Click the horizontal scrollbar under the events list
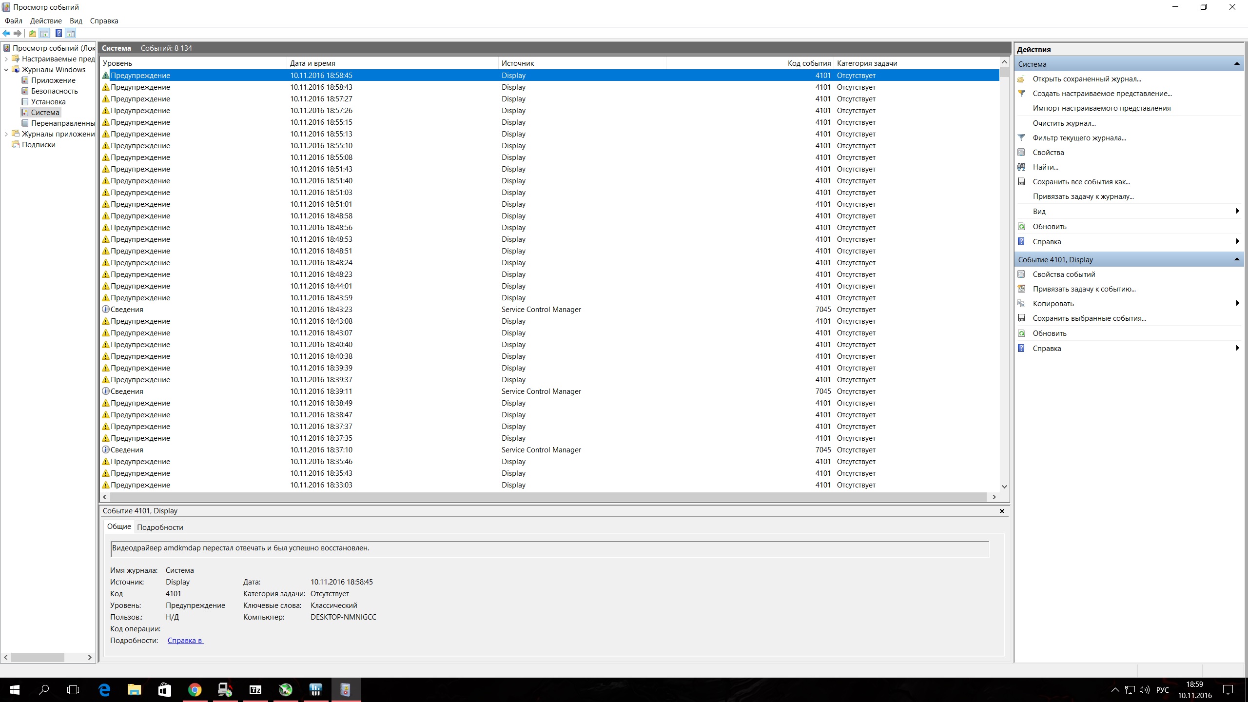1248x702 pixels. (548, 497)
